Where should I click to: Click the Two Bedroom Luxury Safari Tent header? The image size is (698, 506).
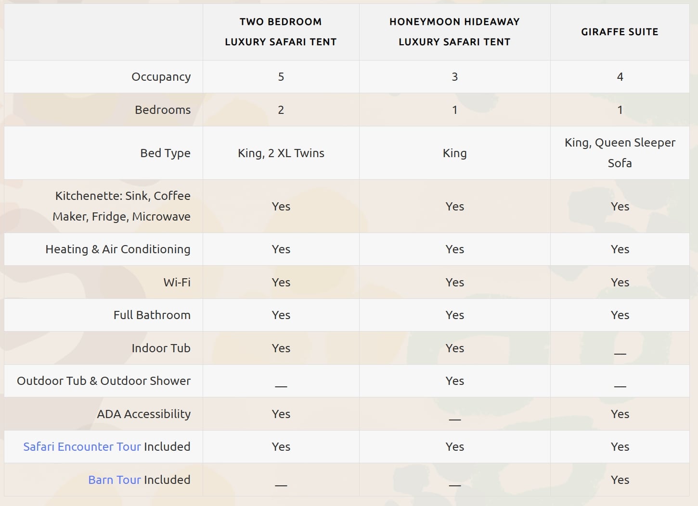pyautogui.click(x=281, y=32)
